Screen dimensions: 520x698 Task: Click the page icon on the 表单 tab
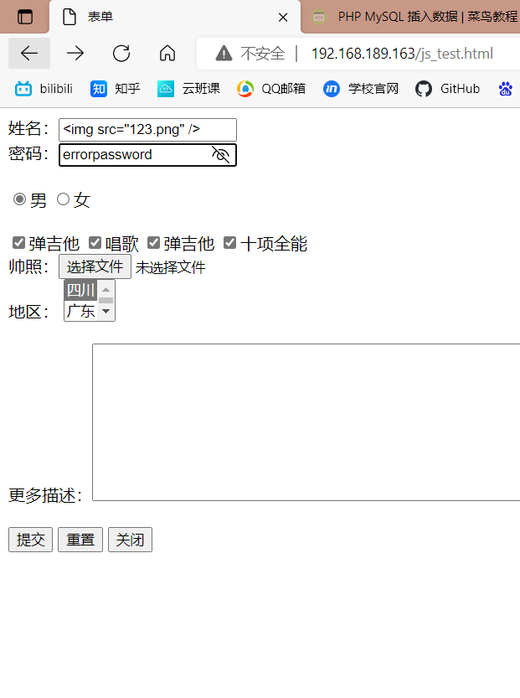pyautogui.click(x=70, y=17)
